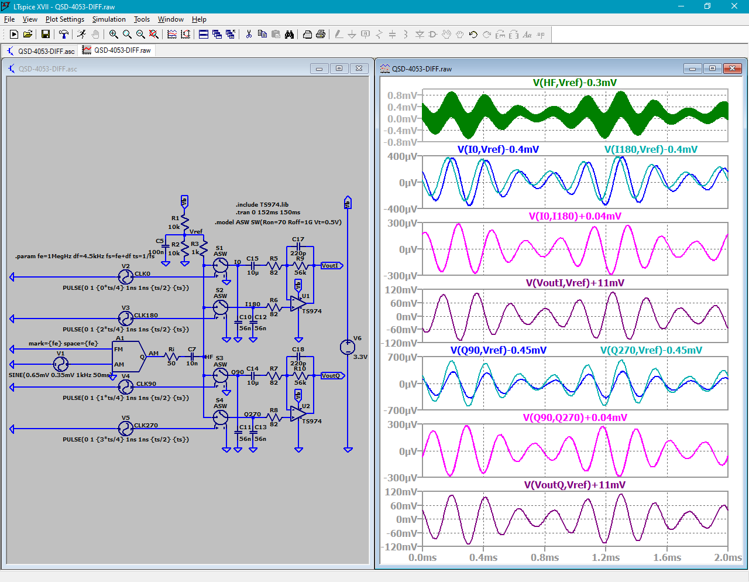Click the Pick visible traces icon
This screenshot has height=582, width=749.
pyautogui.click(x=172, y=35)
